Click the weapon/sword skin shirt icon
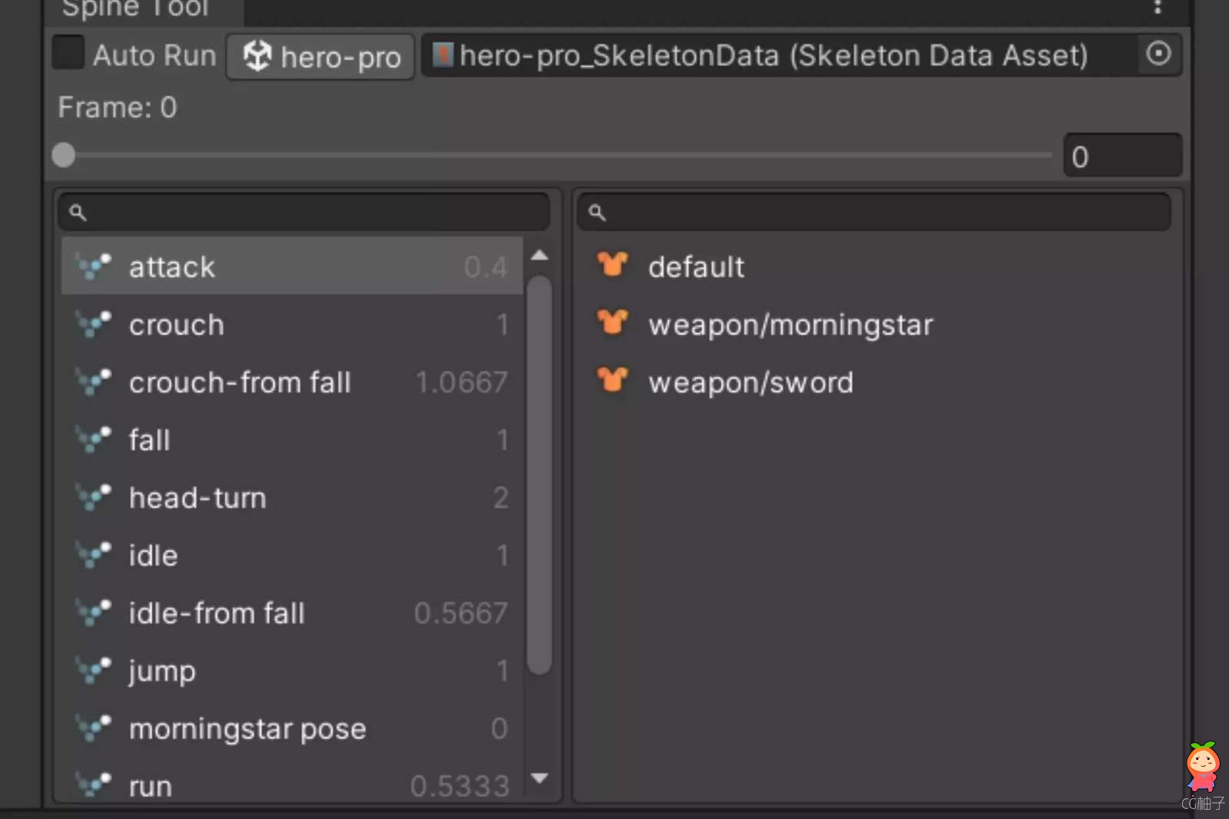The height and width of the screenshot is (819, 1229). click(x=612, y=380)
